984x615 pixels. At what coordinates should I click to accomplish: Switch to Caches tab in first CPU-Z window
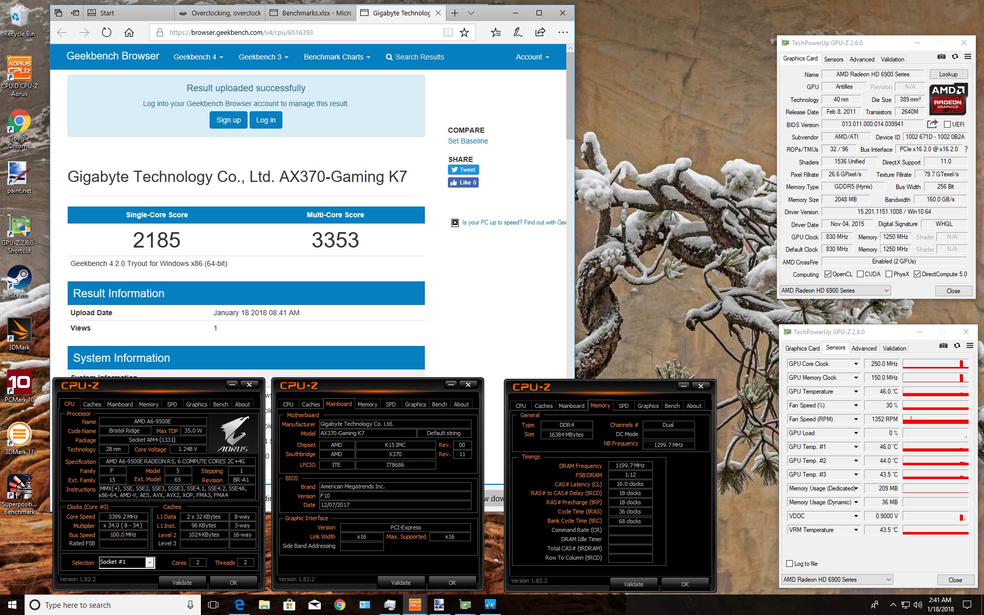92,404
